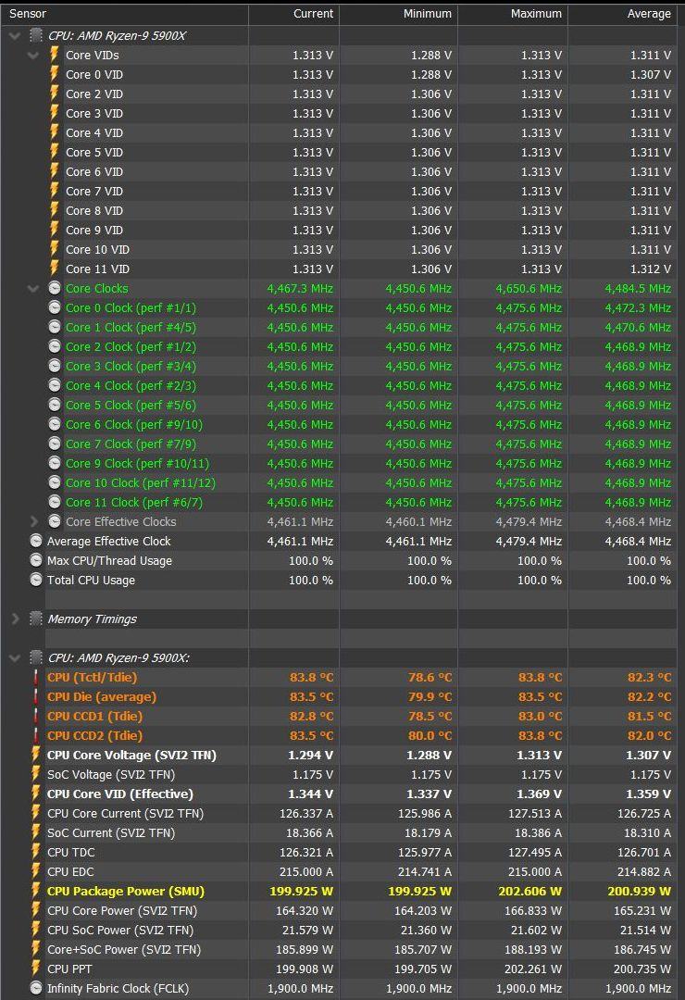The width and height of the screenshot is (685, 1000).
Task: Click CPU PPT current value 199.908 W
Action: 305,969
